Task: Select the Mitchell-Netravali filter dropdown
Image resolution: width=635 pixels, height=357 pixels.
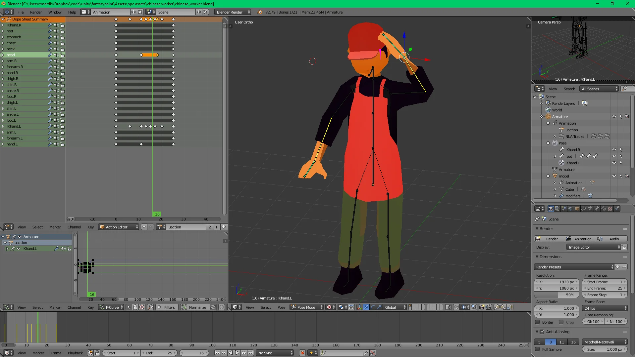Action: [605, 342]
